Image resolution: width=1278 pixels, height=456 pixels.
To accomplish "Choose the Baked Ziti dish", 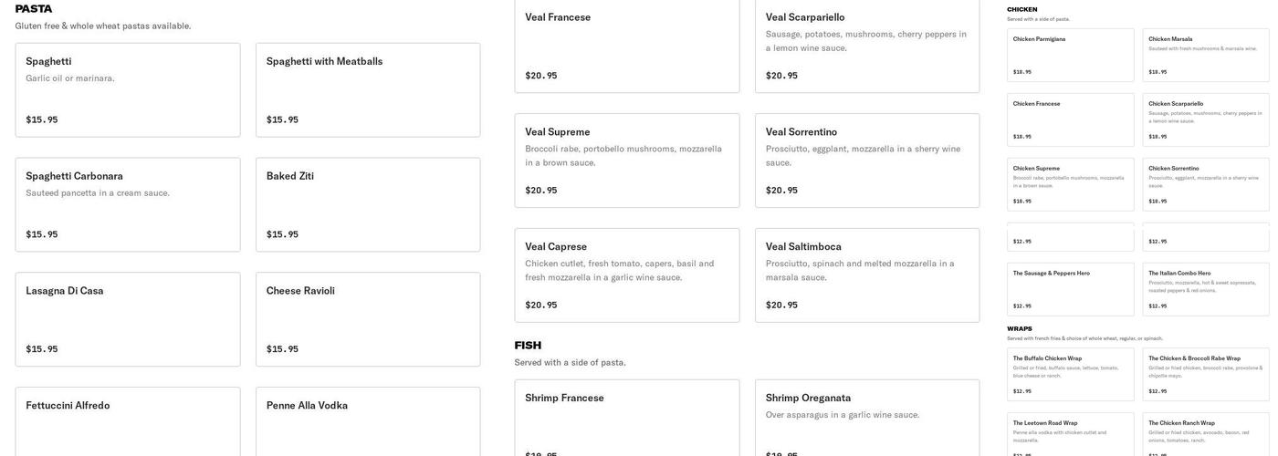I will [x=368, y=204].
